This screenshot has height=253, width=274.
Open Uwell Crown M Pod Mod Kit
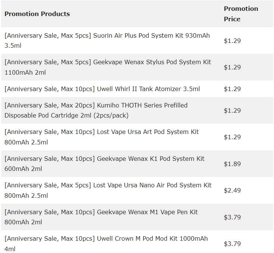[x=106, y=244]
